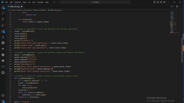Open Customize Layout button
Image resolution: width=184 pixels, height=103 pixels.
tap(164, 2)
